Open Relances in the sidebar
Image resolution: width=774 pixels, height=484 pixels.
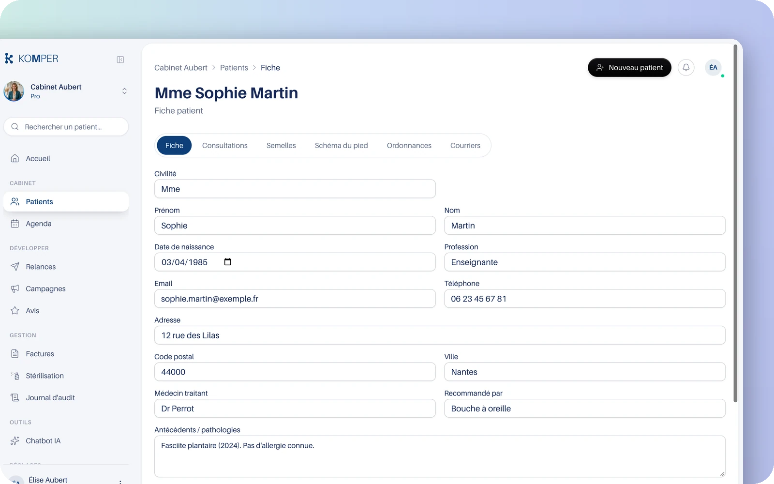66,267
